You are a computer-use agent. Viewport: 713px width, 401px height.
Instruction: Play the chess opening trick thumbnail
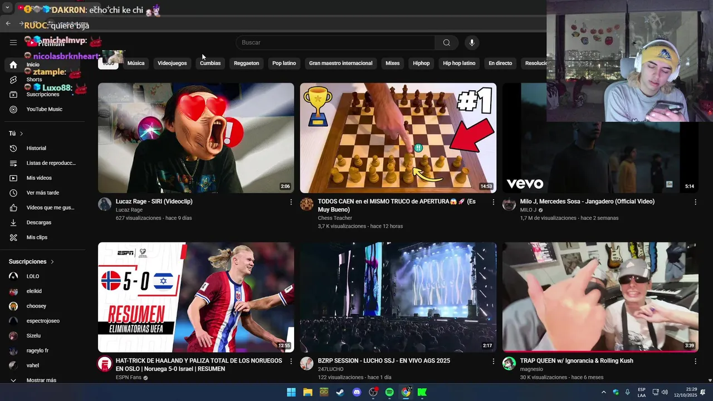pos(398,138)
